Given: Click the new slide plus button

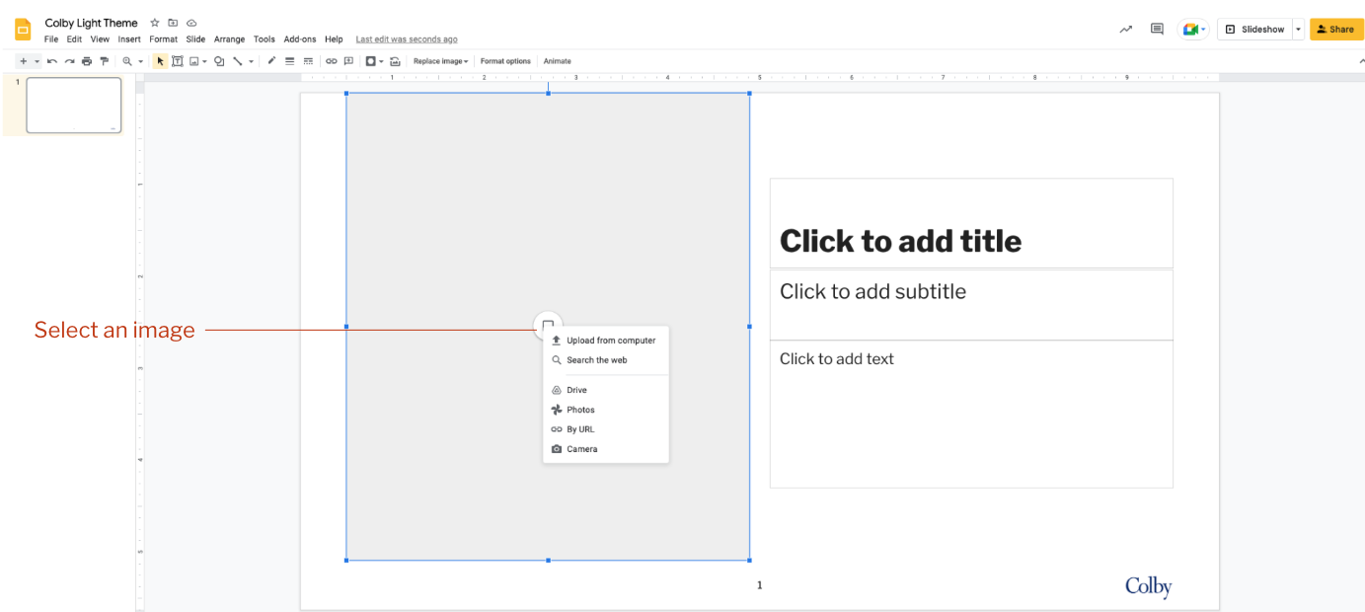Looking at the screenshot, I should pyautogui.click(x=24, y=61).
